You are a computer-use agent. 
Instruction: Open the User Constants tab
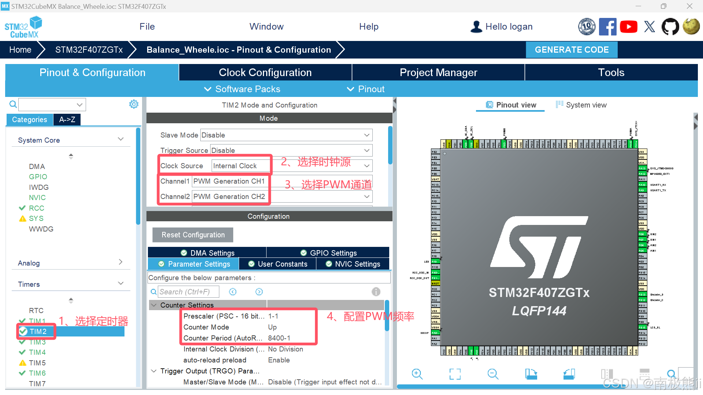pyautogui.click(x=278, y=264)
